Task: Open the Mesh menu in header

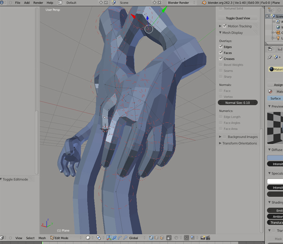Action: 42,238
